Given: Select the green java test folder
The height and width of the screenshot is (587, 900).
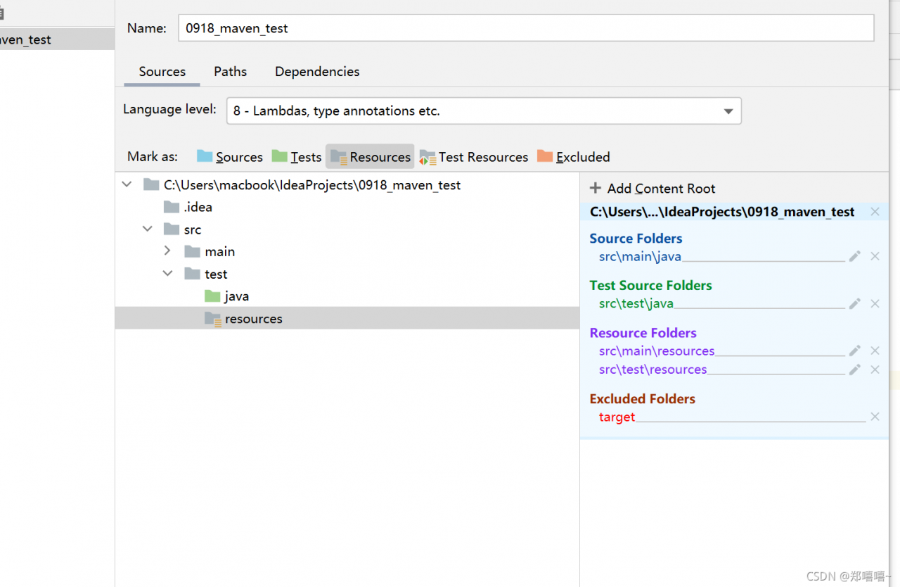Looking at the screenshot, I should click(226, 296).
